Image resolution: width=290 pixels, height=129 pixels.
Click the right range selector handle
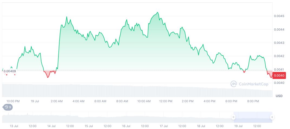[x=272, y=117]
